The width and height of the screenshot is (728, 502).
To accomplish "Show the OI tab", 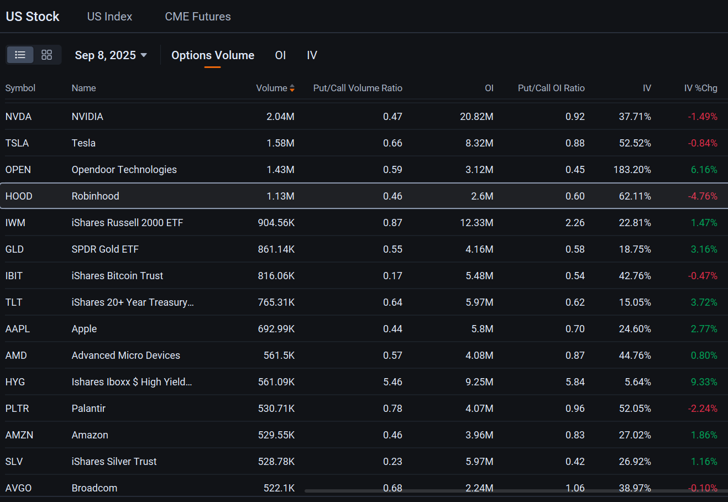I will 280,55.
